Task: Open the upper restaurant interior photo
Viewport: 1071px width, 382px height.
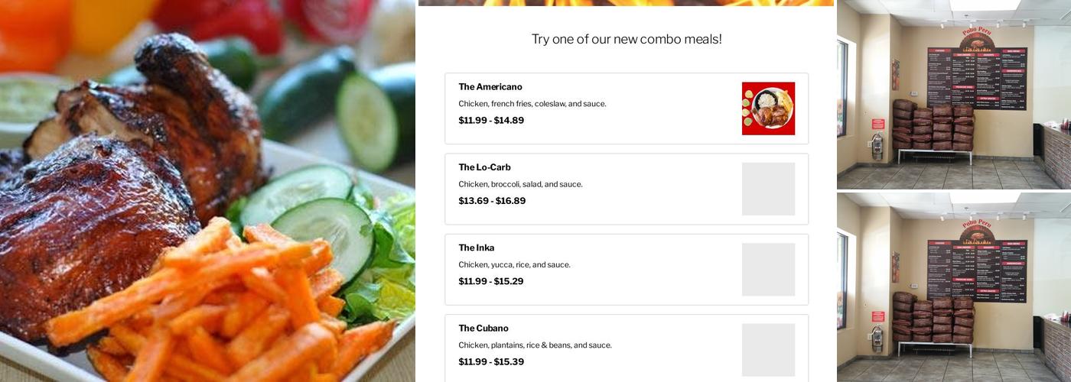Action: click(x=953, y=94)
